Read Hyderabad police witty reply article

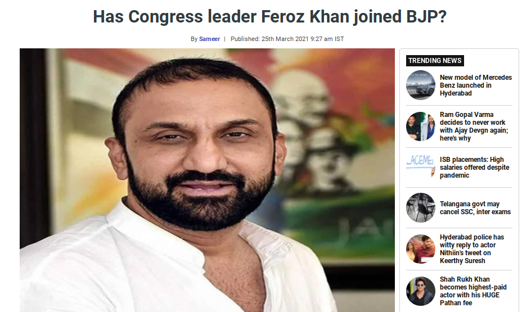[x=472, y=248]
